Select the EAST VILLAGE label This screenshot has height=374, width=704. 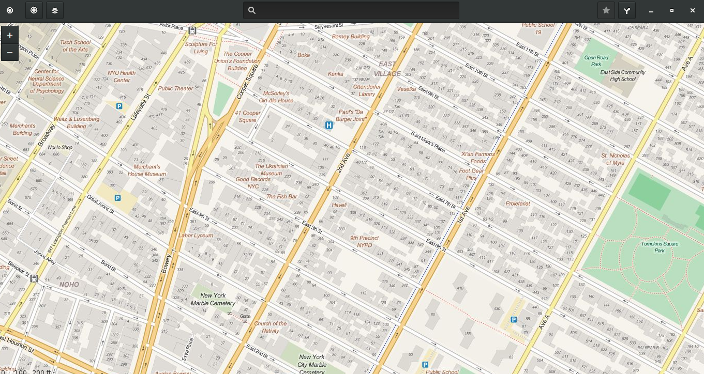387,69
